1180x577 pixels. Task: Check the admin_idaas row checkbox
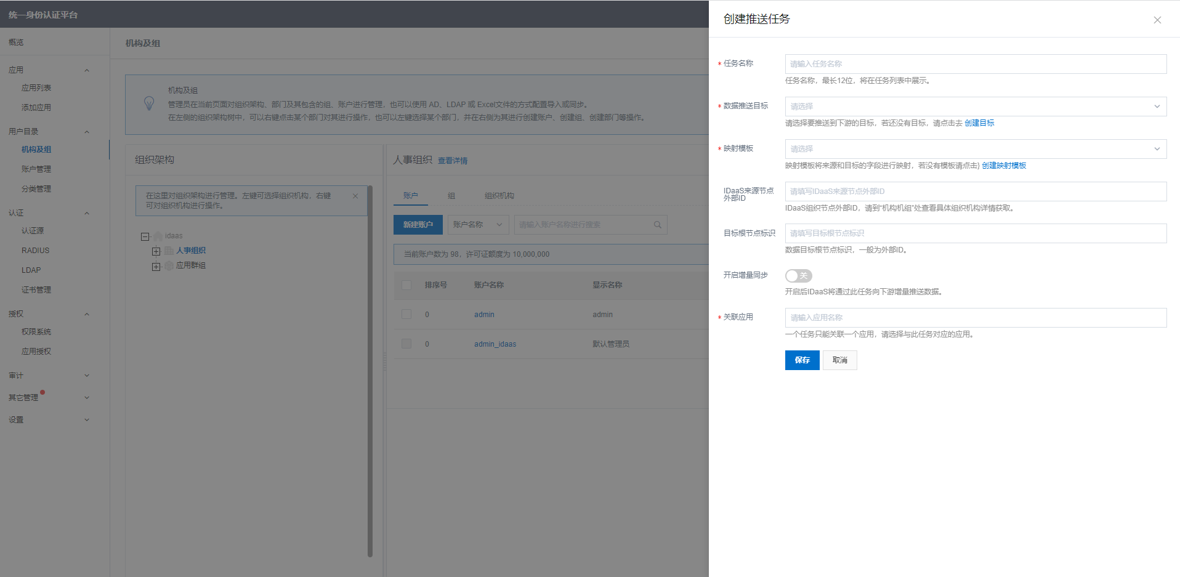pyautogui.click(x=406, y=344)
